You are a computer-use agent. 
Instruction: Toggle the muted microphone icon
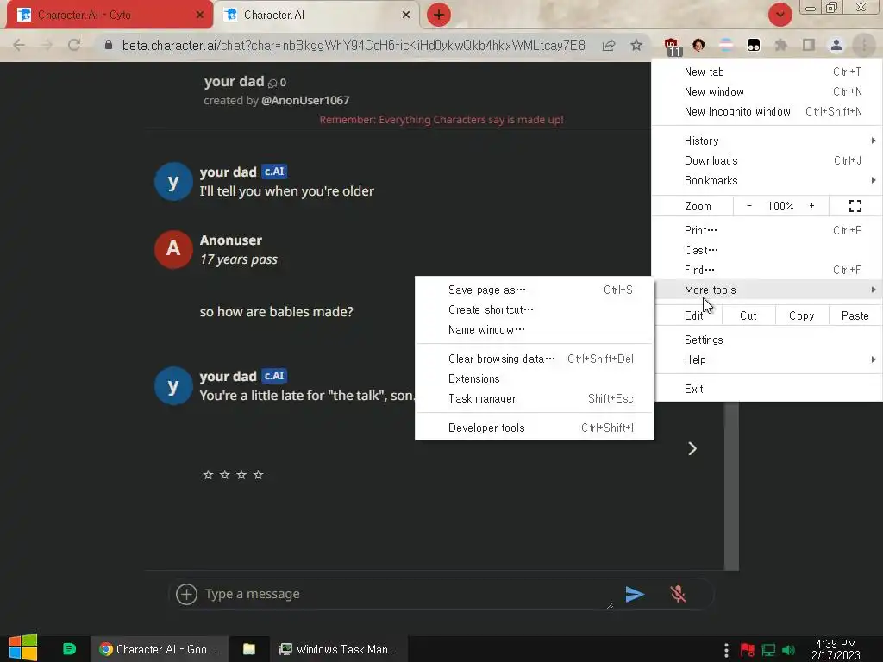[x=678, y=594]
